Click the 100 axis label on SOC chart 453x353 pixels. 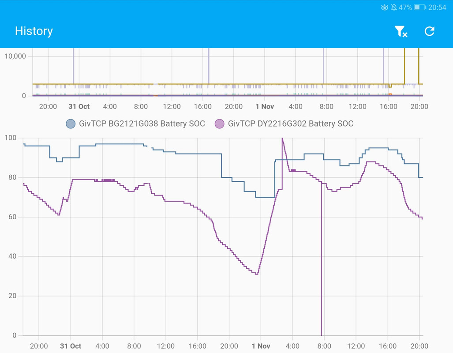point(11,138)
